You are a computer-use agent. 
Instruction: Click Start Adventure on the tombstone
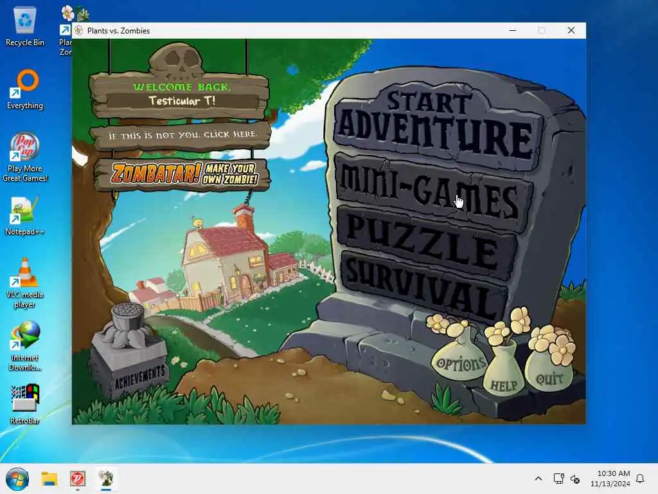[x=438, y=126]
